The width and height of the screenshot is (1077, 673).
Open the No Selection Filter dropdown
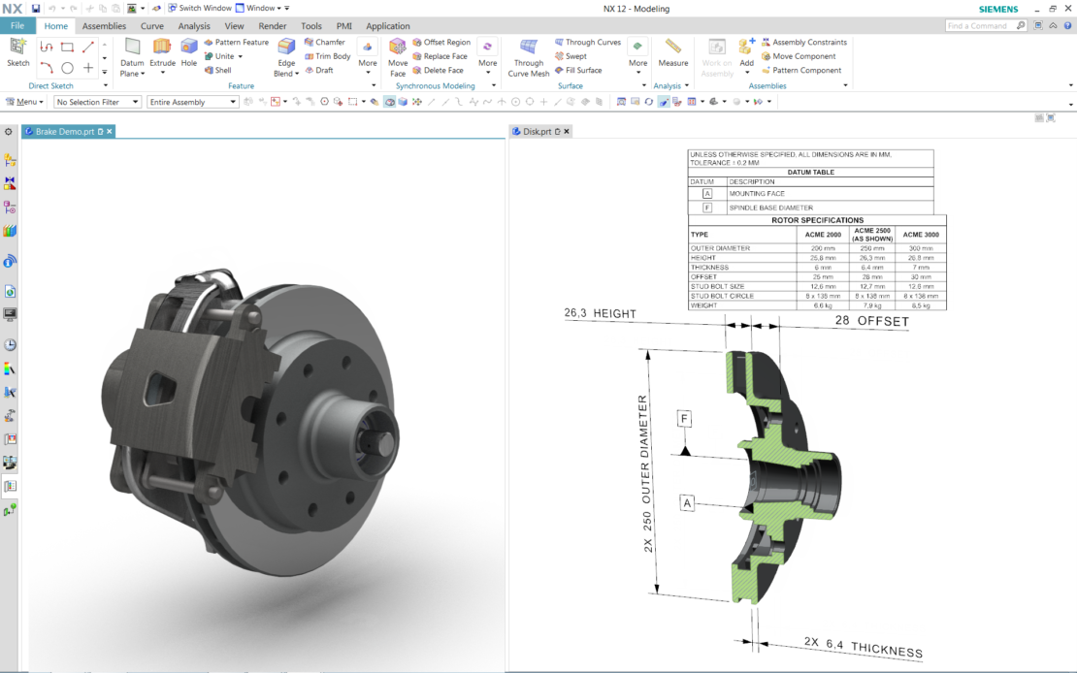96,101
